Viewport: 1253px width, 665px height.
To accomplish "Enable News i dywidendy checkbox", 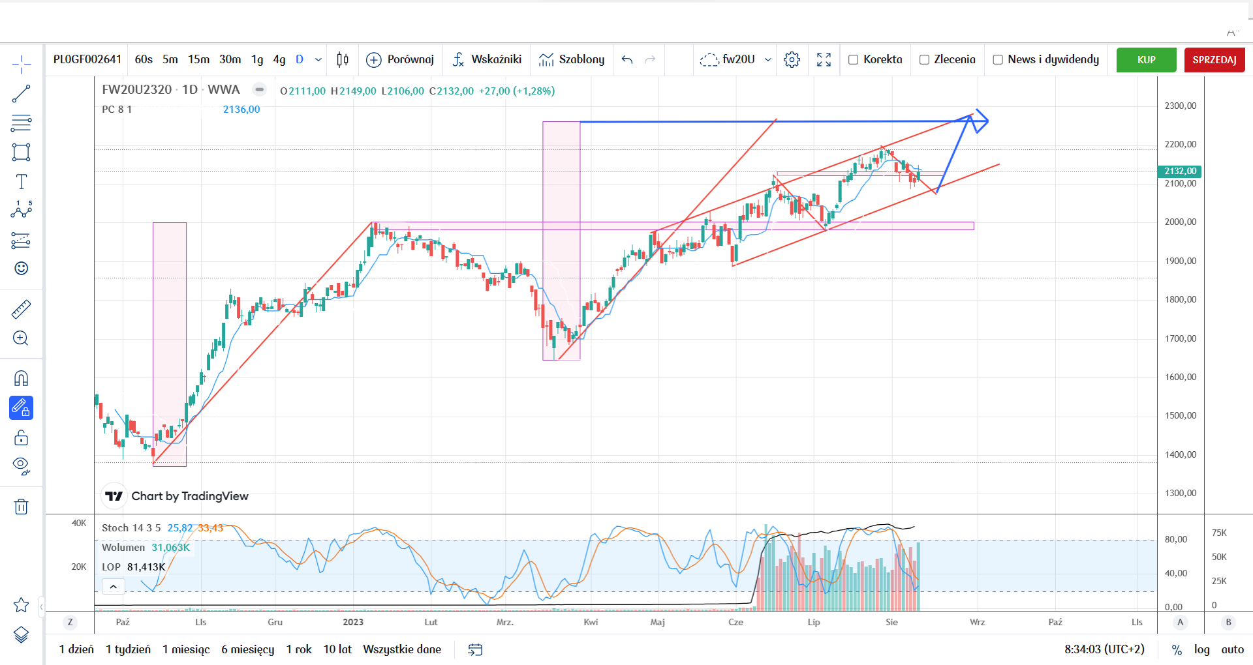I will coord(998,60).
